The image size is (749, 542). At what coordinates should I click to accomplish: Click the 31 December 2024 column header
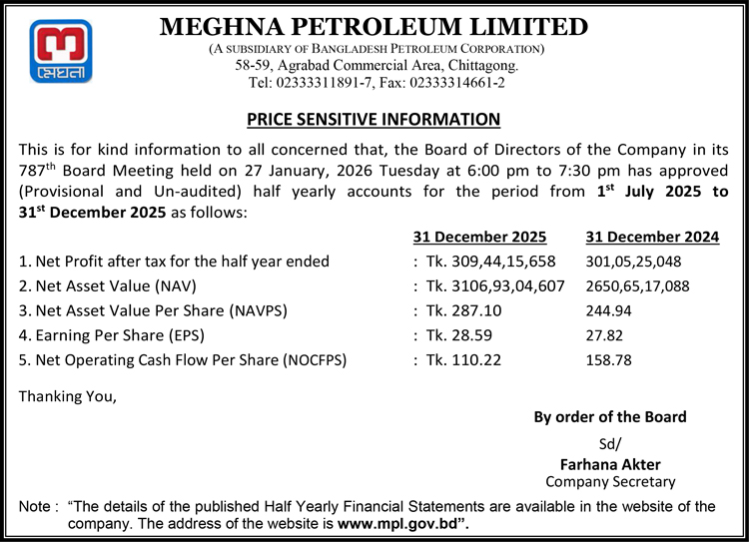click(x=652, y=238)
